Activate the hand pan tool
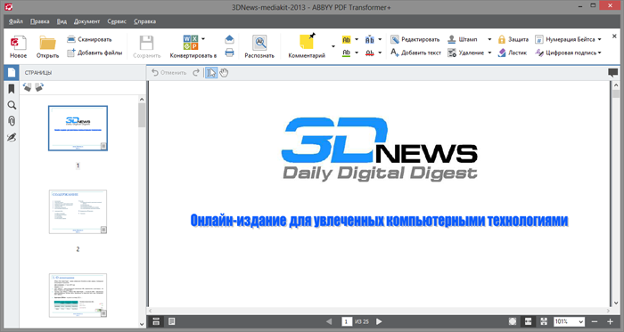 coord(224,73)
